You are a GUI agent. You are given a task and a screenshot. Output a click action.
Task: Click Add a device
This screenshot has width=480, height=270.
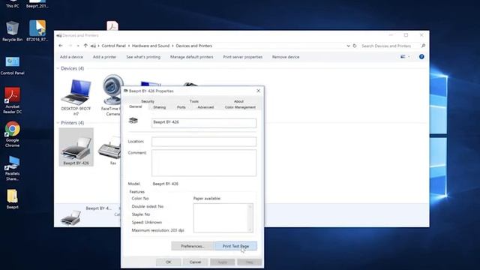coord(71,57)
